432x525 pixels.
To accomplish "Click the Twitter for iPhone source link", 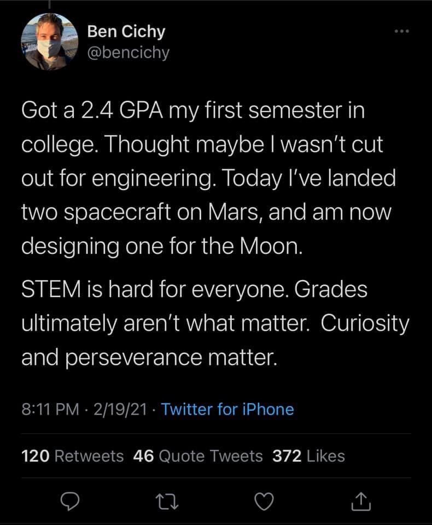I will [228, 409].
